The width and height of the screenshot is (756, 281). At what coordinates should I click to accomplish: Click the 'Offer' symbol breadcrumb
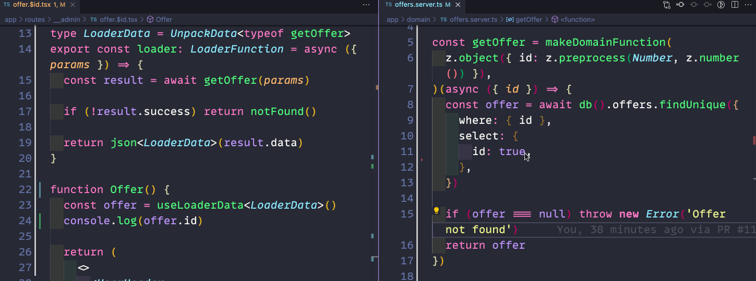pos(164,19)
